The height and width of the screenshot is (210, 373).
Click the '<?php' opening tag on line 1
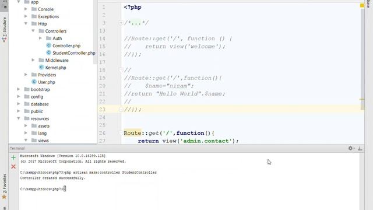coord(132,7)
